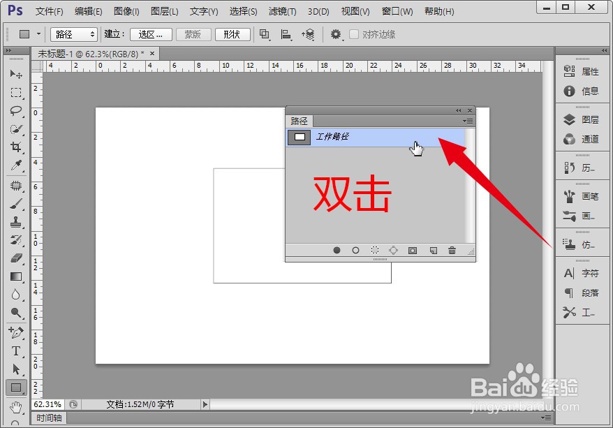The width and height of the screenshot is (613, 428).
Task: Select the 工作路径 row
Action: 376,137
